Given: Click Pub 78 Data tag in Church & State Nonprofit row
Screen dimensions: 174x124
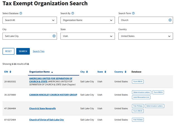Looking at the screenshot, I should 138,106.
